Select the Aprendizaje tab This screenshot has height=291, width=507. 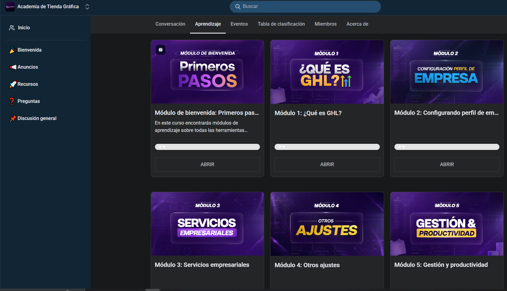tap(208, 24)
